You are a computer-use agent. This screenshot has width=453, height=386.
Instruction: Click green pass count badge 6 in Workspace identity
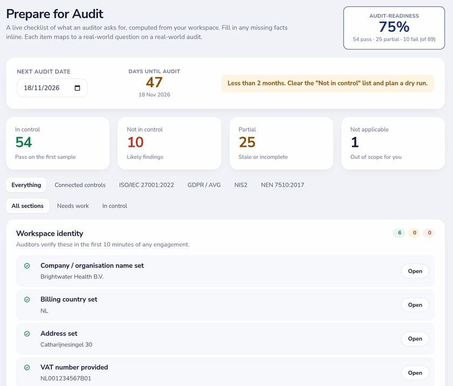pos(399,233)
